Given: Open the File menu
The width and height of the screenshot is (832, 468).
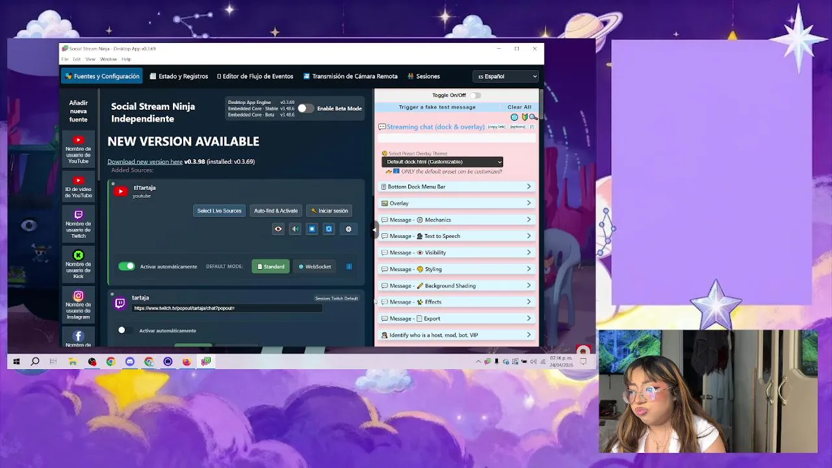Looking at the screenshot, I should (65, 59).
